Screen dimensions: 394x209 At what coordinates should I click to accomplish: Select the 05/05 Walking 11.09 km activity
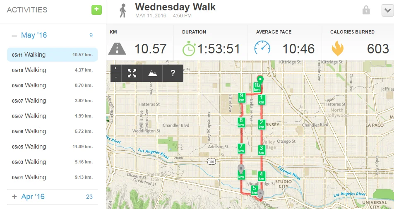[52, 147]
